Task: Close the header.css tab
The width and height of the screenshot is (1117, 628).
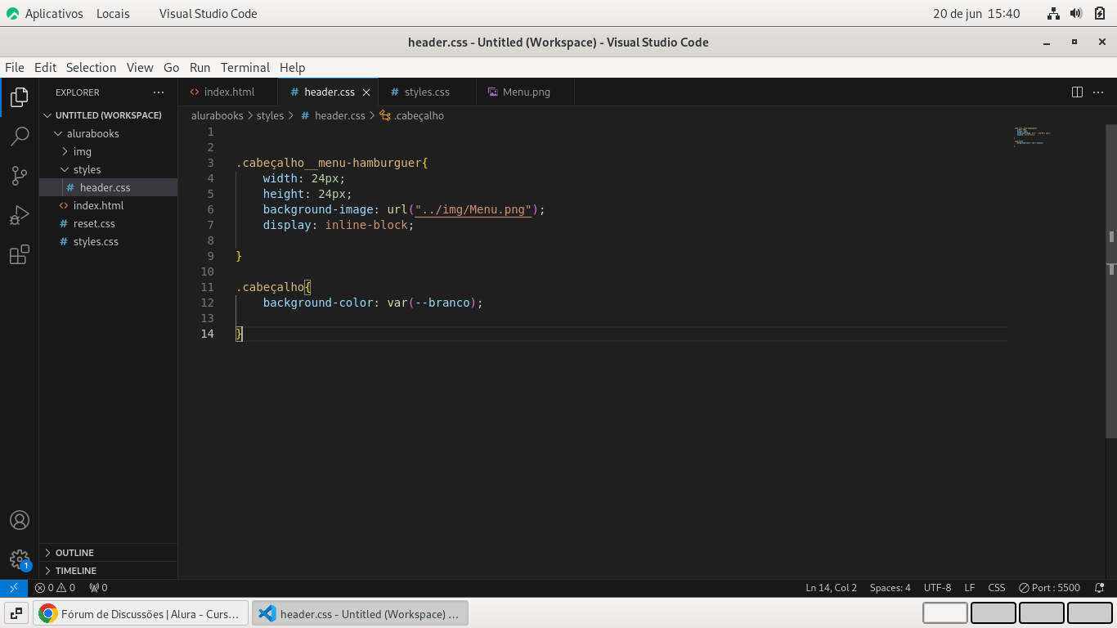Action: point(366,92)
